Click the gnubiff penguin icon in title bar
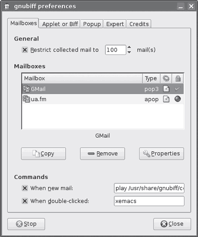Viewport: 198px width, 237px height. 7,6
